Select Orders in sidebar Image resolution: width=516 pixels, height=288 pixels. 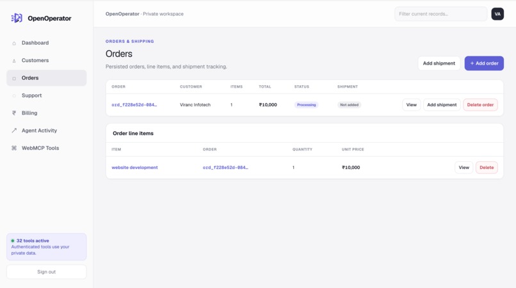point(46,78)
